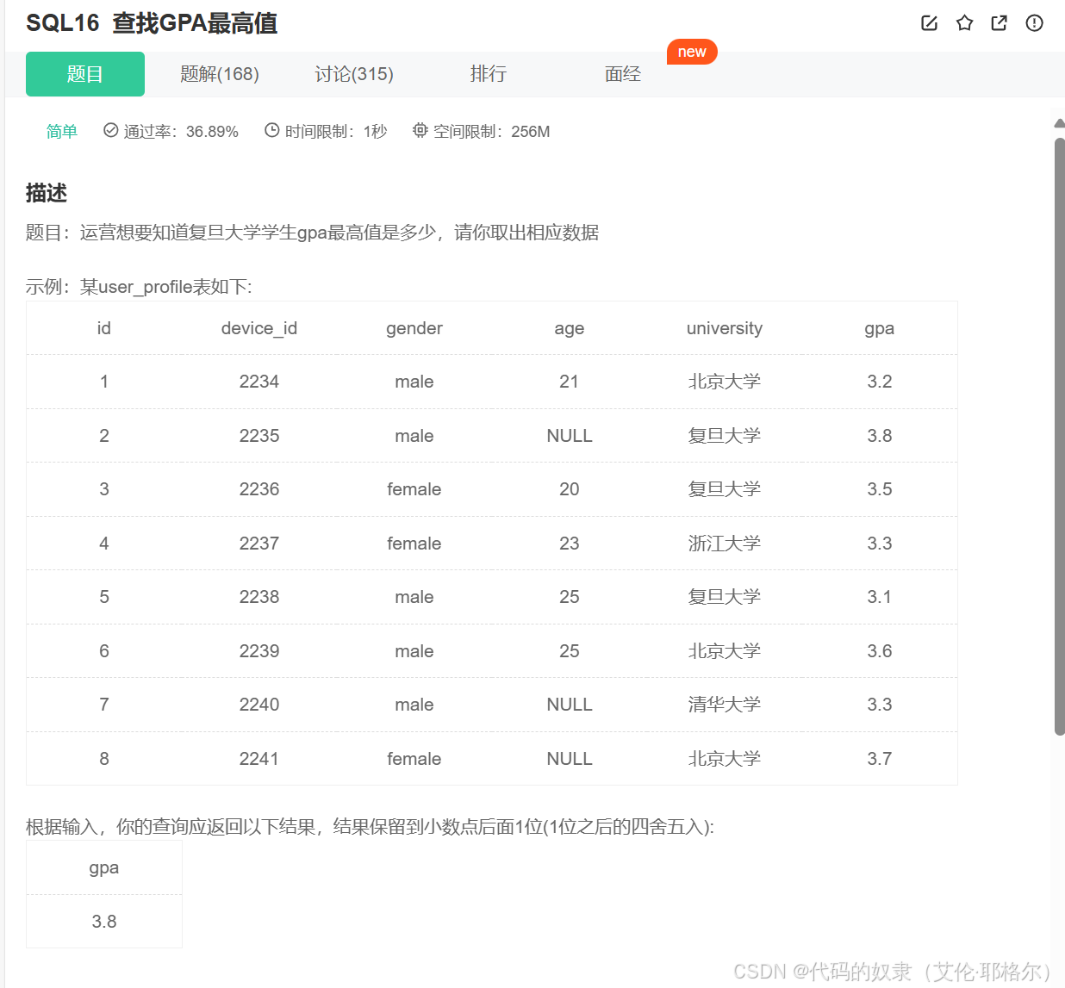The height and width of the screenshot is (988, 1065).
Task: Click the gpa header in the result table
Action: [x=104, y=867]
